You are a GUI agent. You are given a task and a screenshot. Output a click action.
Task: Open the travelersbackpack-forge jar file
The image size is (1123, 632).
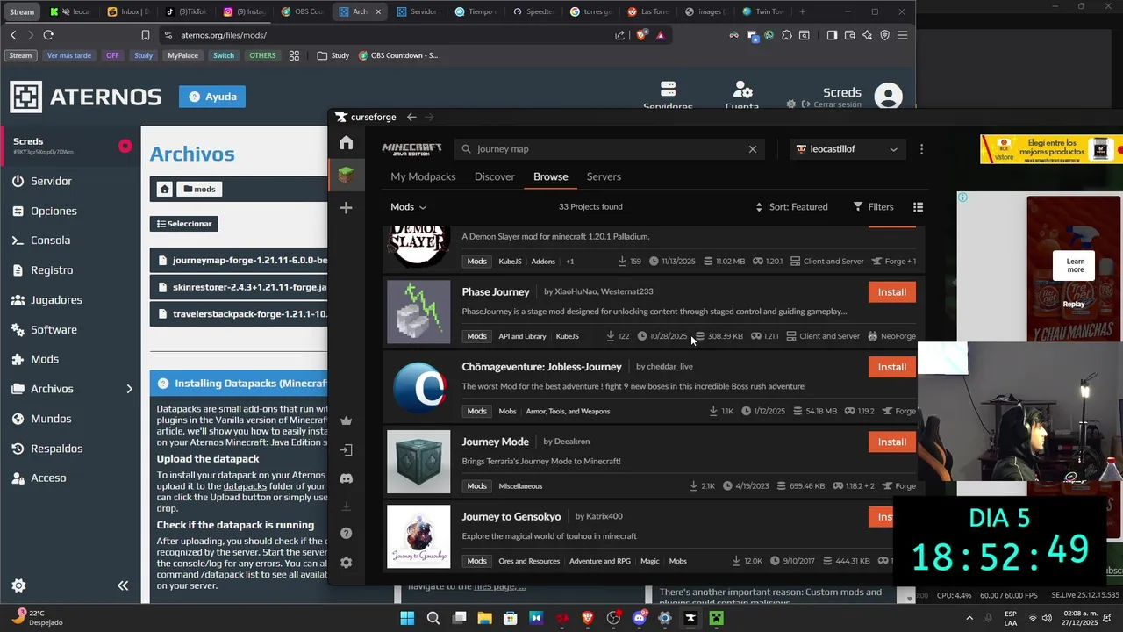tap(240, 313)
